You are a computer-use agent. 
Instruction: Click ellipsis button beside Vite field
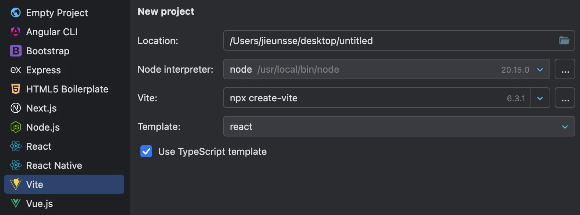click(565, 98)
